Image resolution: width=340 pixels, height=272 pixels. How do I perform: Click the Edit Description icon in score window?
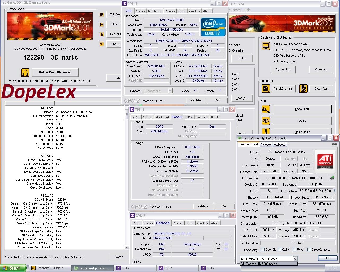pyautogui.click(x=101, y=15)
